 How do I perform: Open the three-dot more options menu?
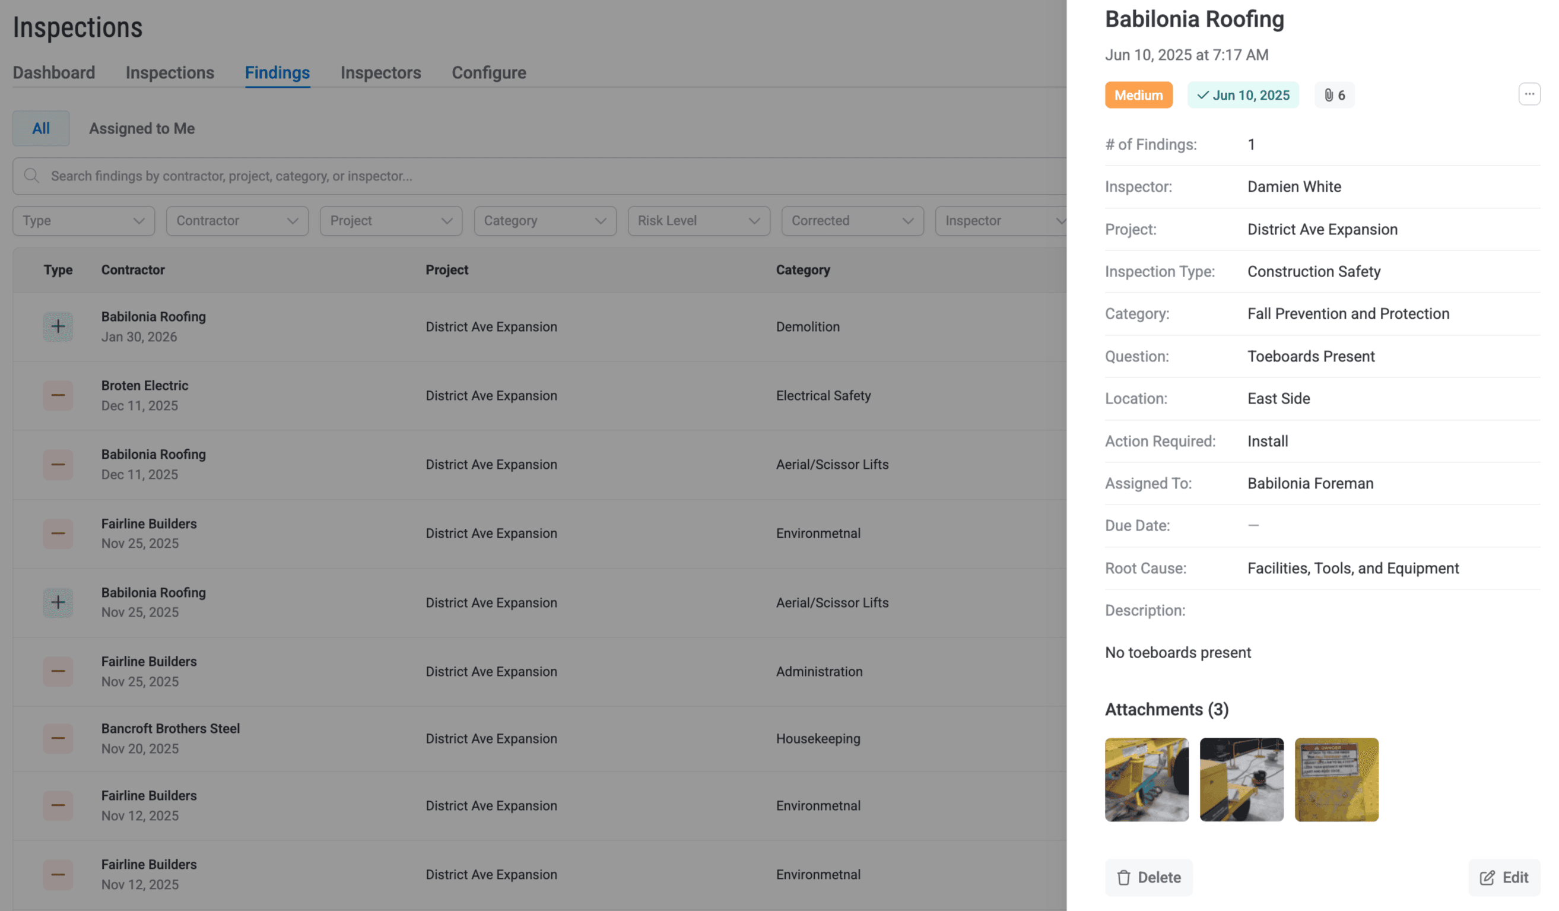tap(1529, 95)
